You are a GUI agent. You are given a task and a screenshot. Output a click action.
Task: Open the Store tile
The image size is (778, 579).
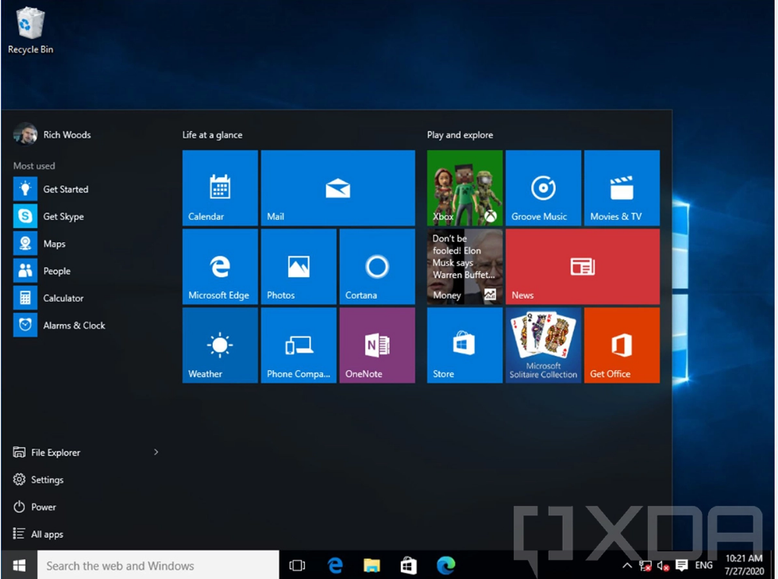click(464, 345)
